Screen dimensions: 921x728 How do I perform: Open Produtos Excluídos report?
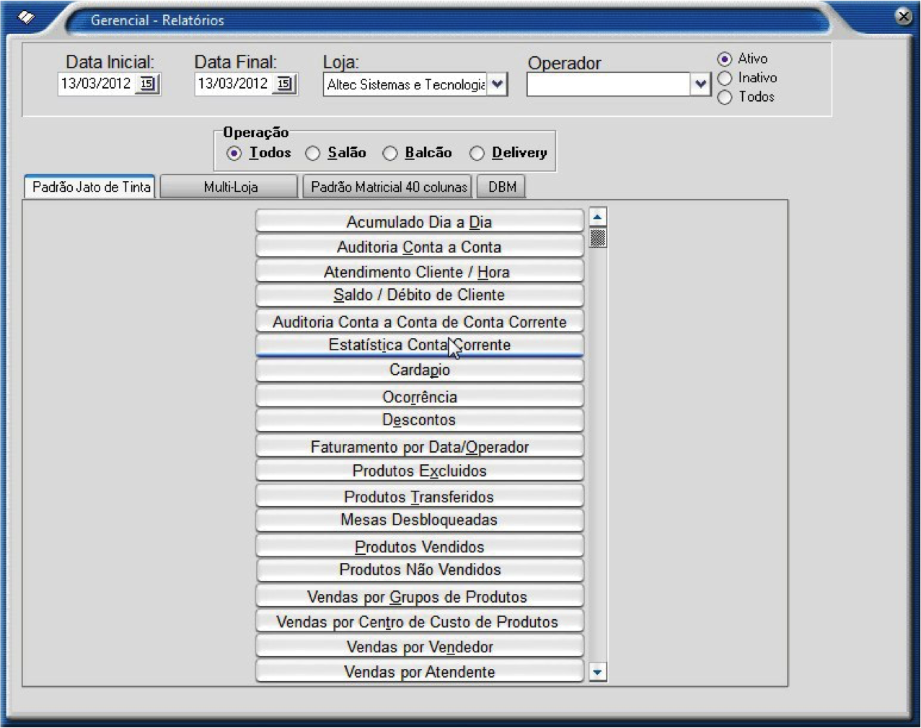(419, 471)
